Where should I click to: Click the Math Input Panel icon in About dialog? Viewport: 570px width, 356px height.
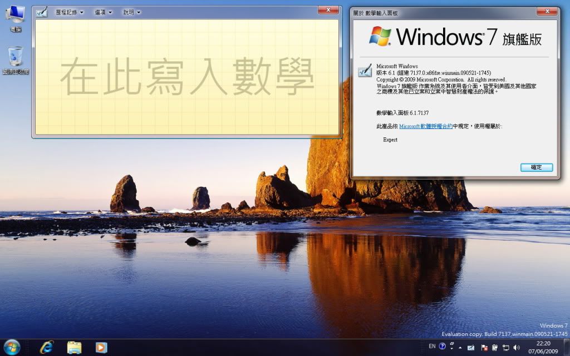coord(365,71)
